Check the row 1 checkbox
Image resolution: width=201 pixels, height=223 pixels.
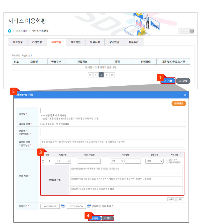pos(43,161)
